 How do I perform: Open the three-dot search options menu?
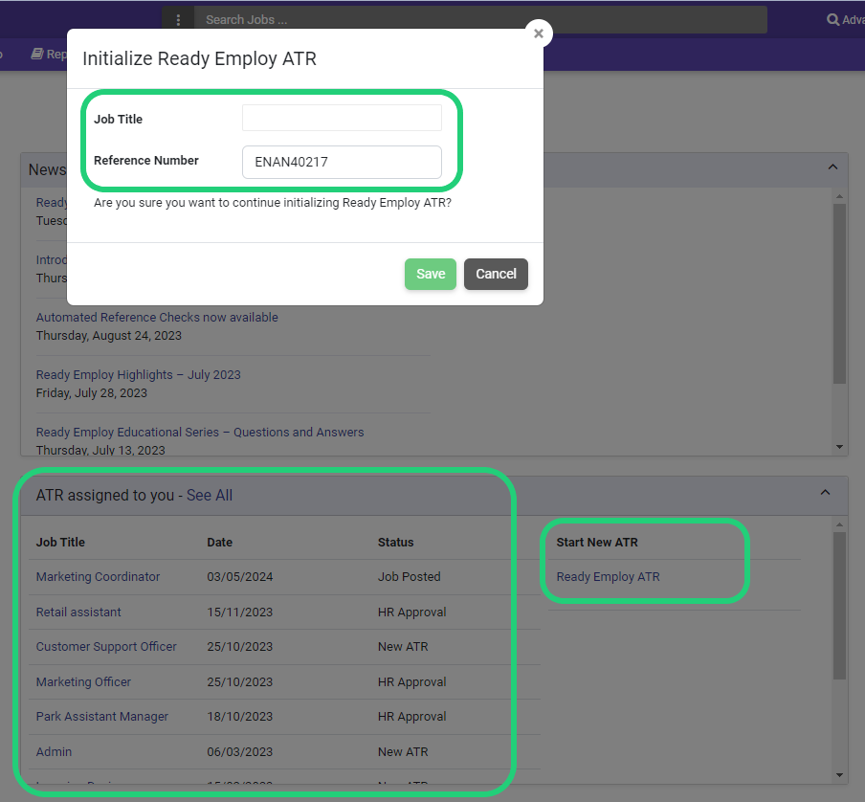(x=178, y=20)
